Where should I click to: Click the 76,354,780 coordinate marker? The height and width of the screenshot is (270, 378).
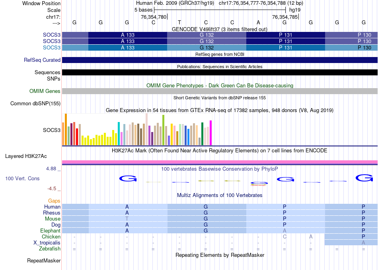pyautogui.click(x=154, y=17)
